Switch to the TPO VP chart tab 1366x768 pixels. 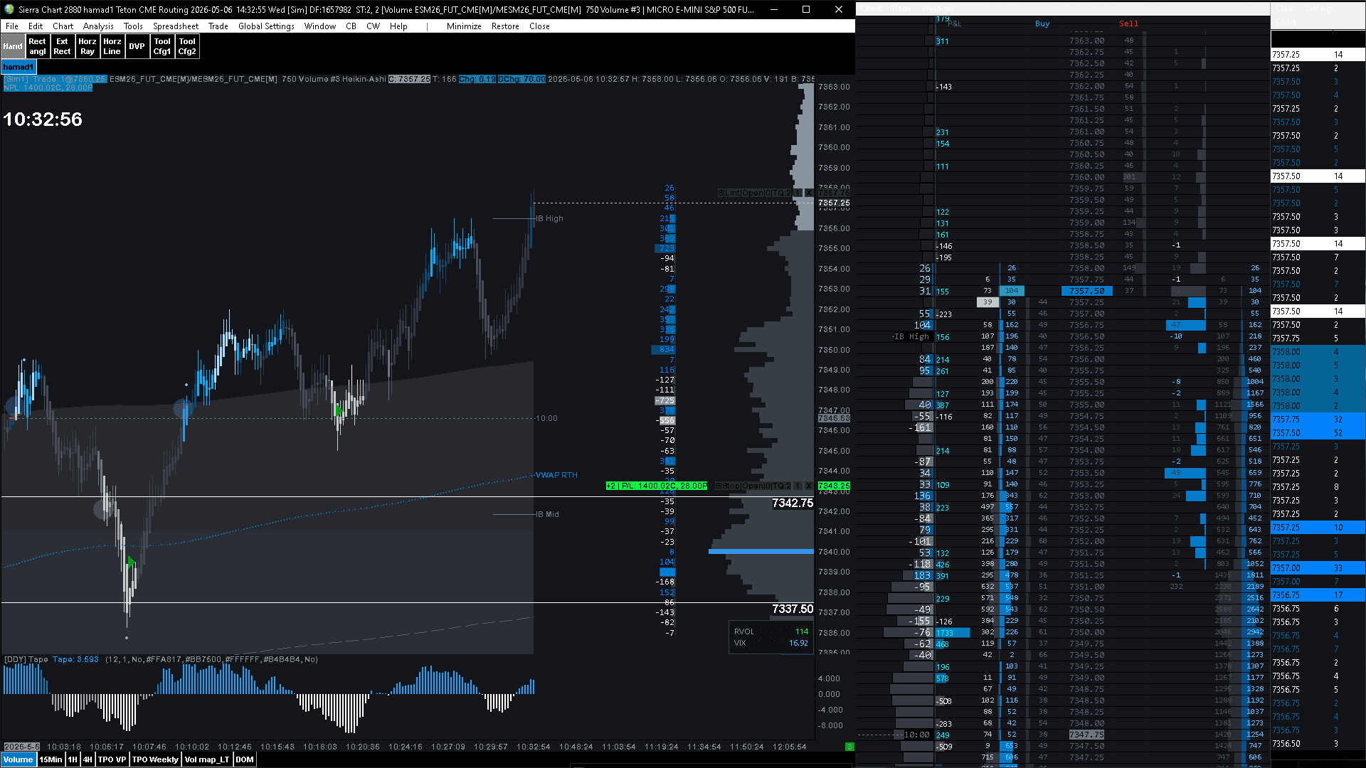coord(112,759)
